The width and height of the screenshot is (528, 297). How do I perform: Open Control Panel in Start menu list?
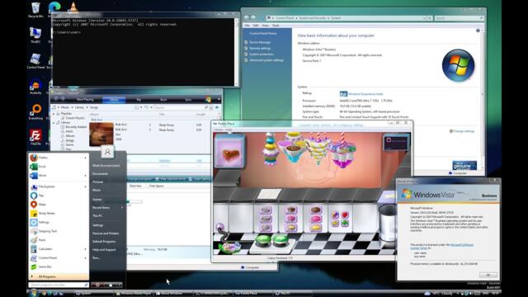(58, 258)
